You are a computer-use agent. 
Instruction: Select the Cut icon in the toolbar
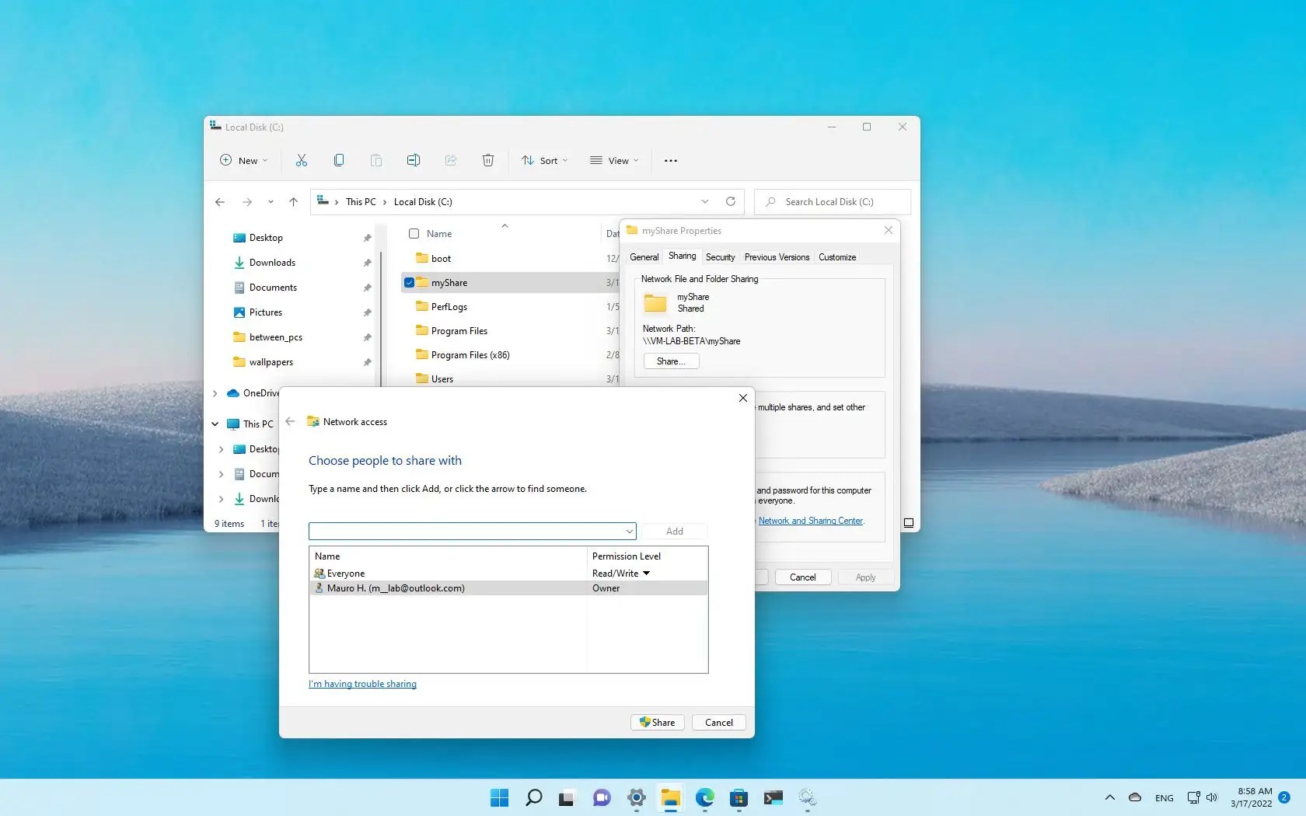click(x=302, y=160)
